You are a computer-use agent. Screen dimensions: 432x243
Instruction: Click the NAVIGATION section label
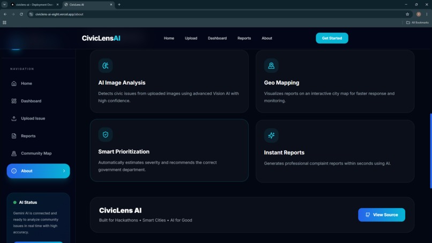[22, 69]
